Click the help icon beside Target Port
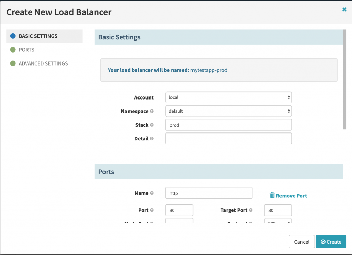Viewport: 352px width, 255px height. click(251, 210)
